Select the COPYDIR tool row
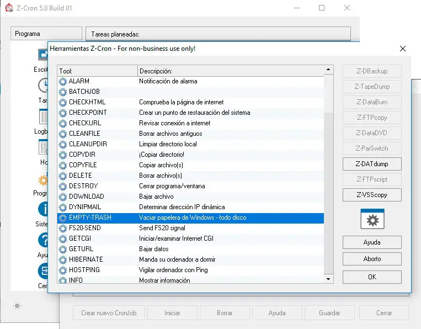 click(190, 155)
